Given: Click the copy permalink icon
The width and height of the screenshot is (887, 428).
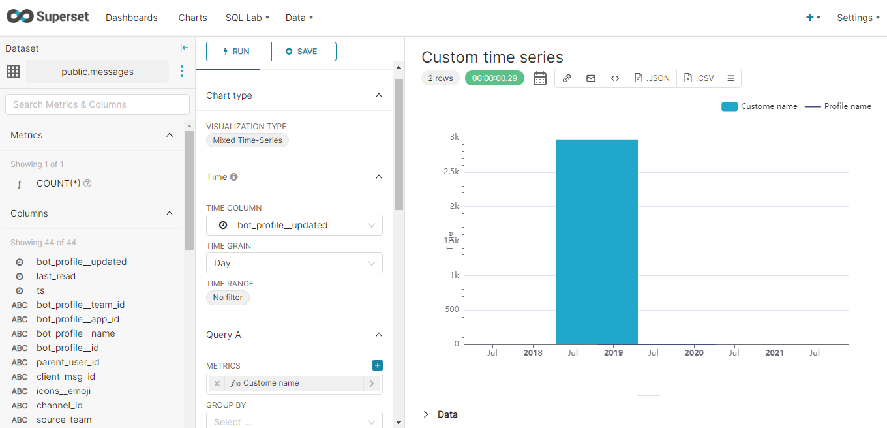Looking at the screenshot, I should pyautogui.click(x=566, y=78).
